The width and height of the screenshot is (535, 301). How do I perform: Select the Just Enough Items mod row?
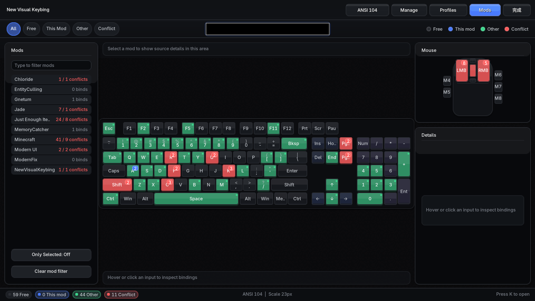[51, 120]
